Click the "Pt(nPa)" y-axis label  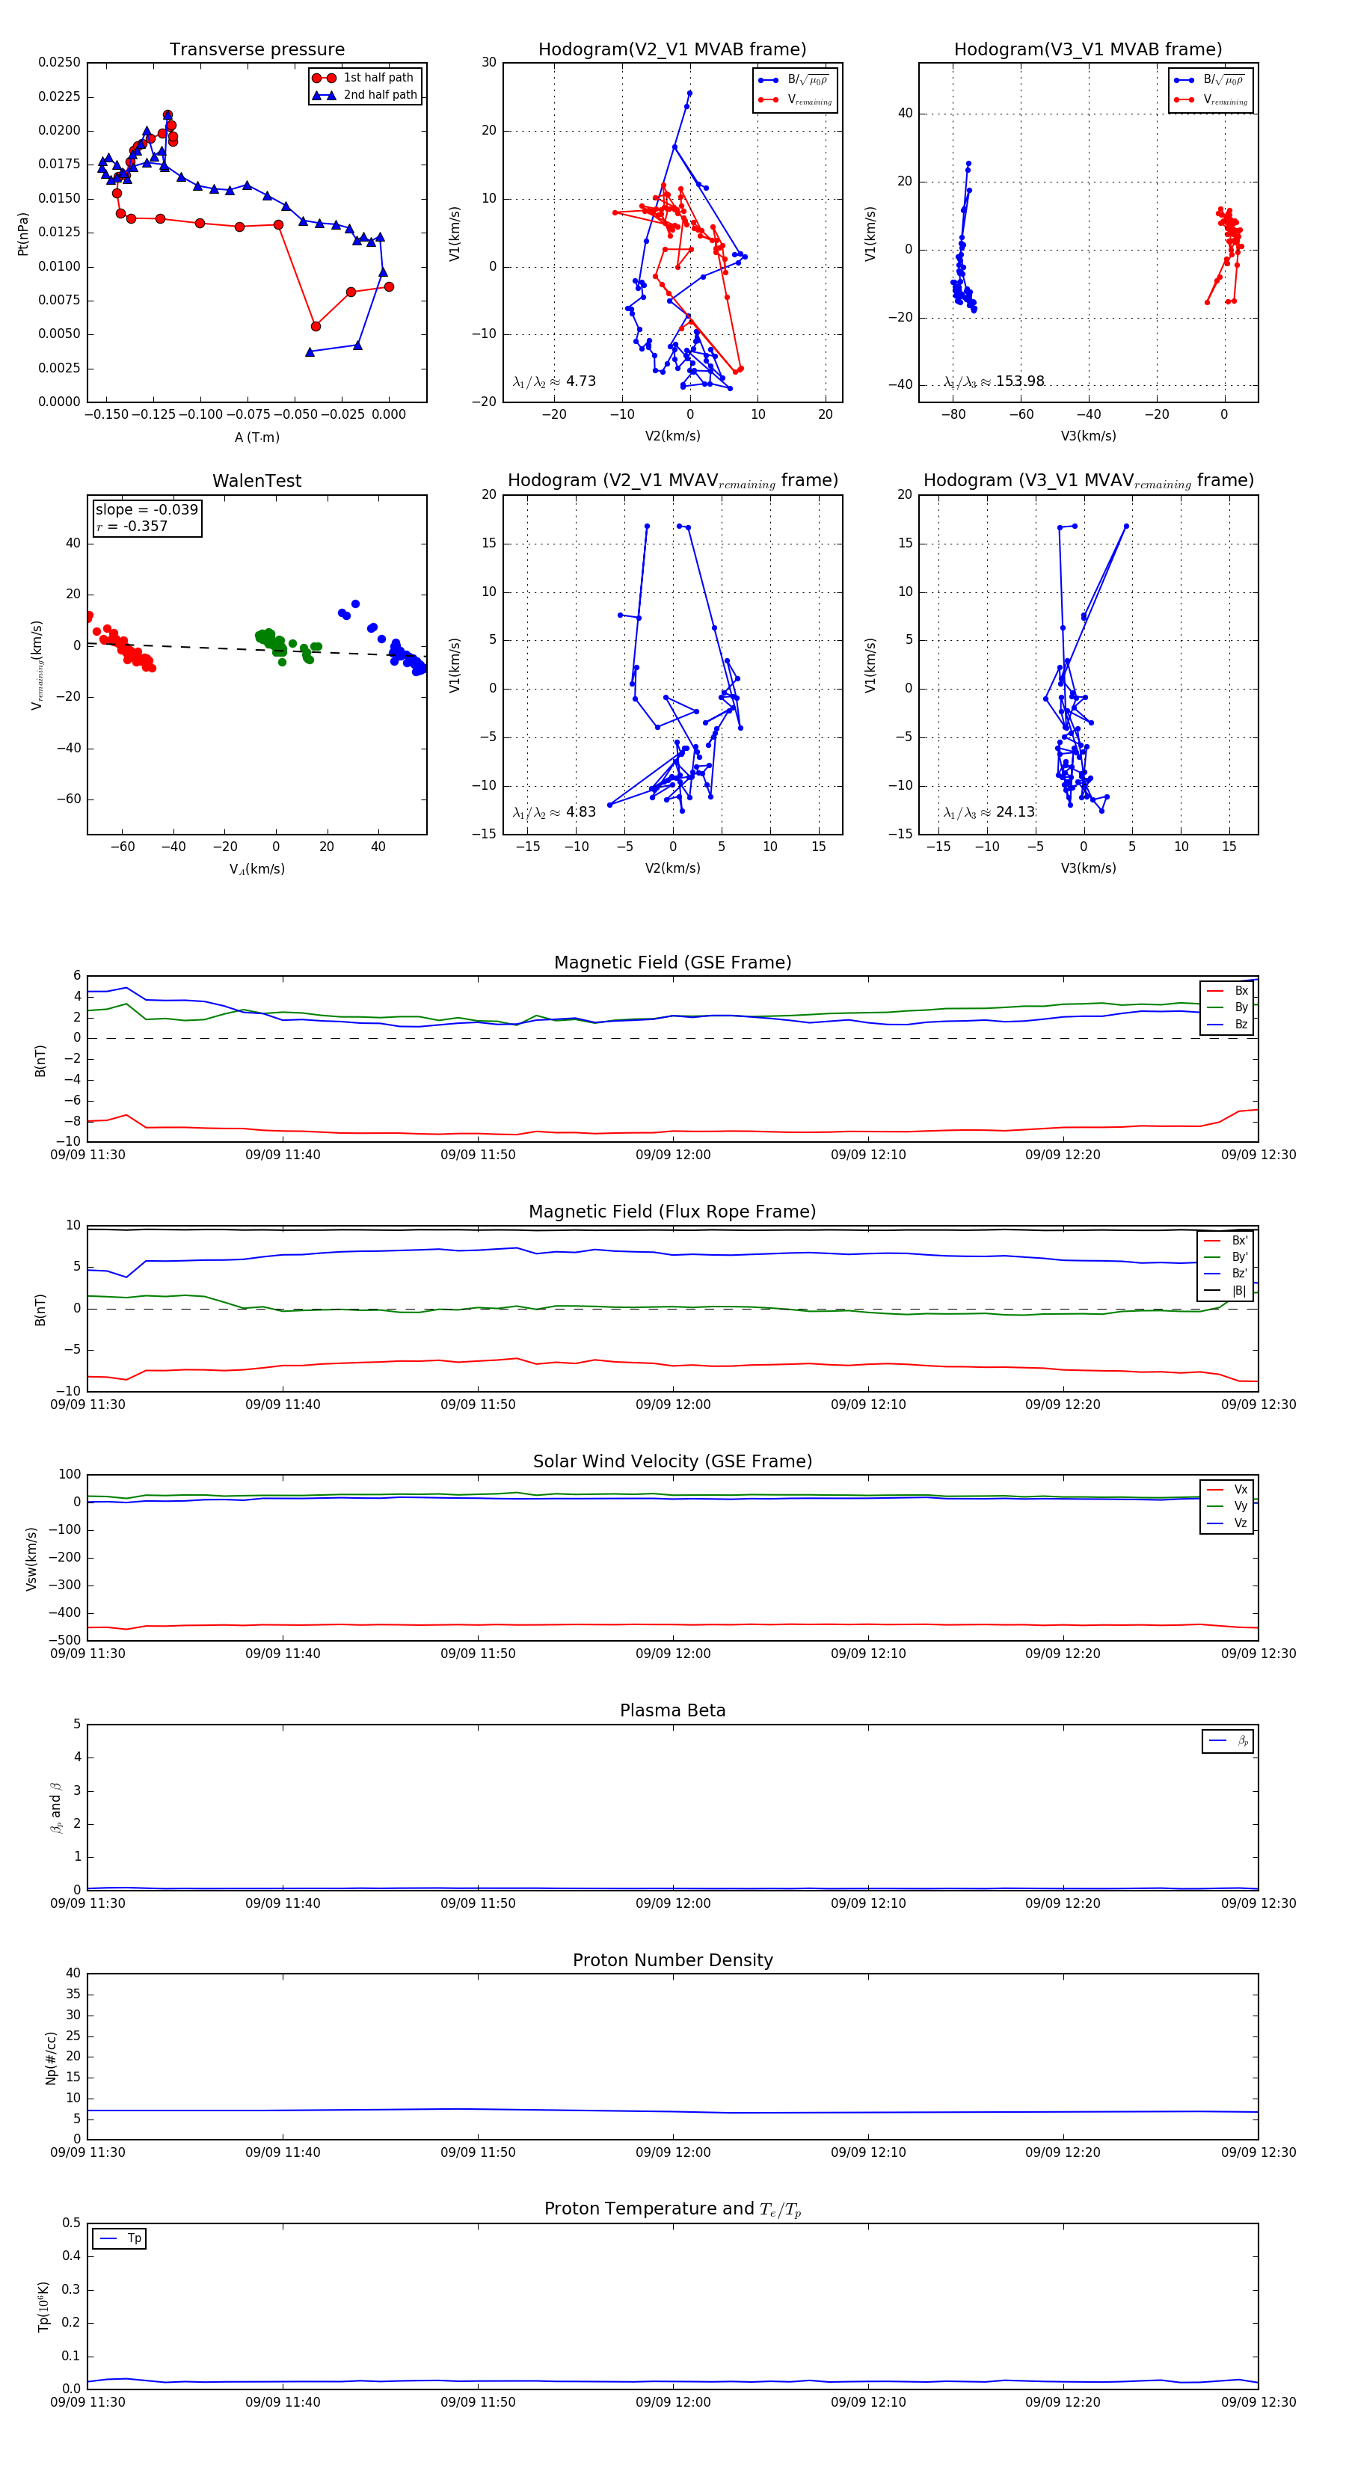coord(23,233)
